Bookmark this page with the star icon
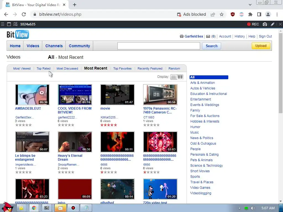Screen dimensions: 283x212 click(222, 14)
